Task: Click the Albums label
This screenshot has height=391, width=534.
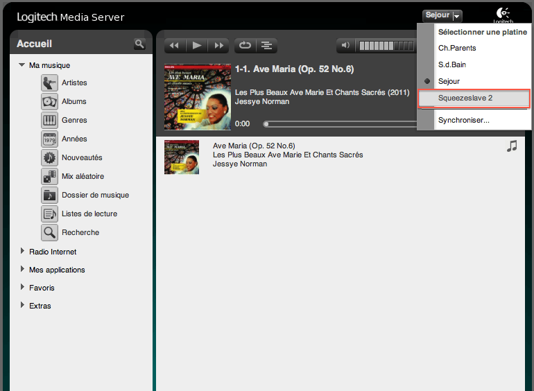Action: coord(74,101)
